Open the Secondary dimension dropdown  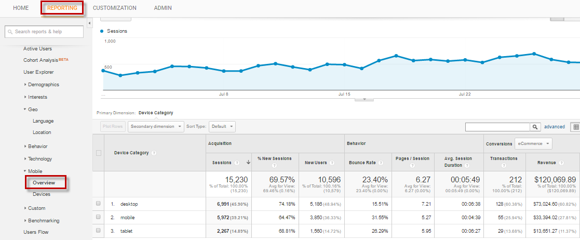tap(156, 126)
